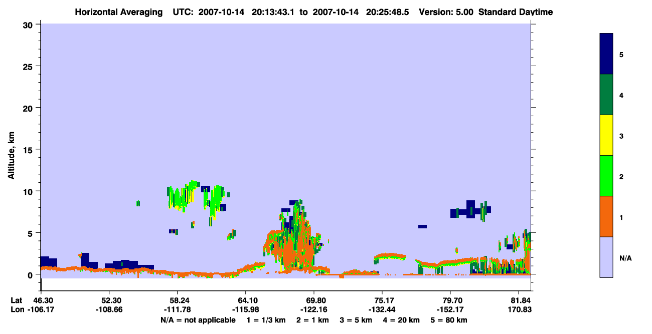Screen dimensions: 652x334
Task: Click longitude value -106.17
Action: [41, 309]
